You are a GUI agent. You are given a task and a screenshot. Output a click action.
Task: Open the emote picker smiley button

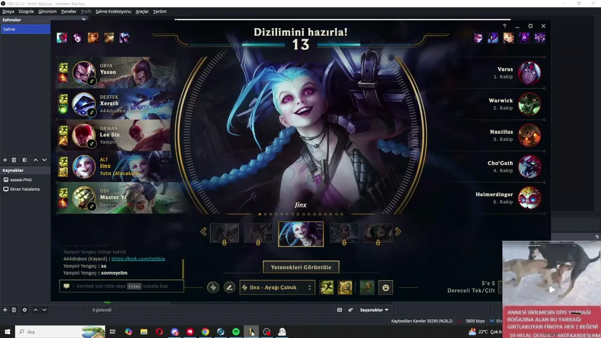[x=386, y=287]
